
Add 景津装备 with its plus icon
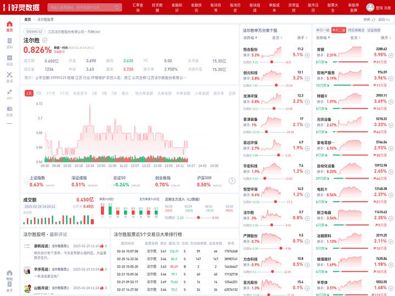click(x=307, y=125)
